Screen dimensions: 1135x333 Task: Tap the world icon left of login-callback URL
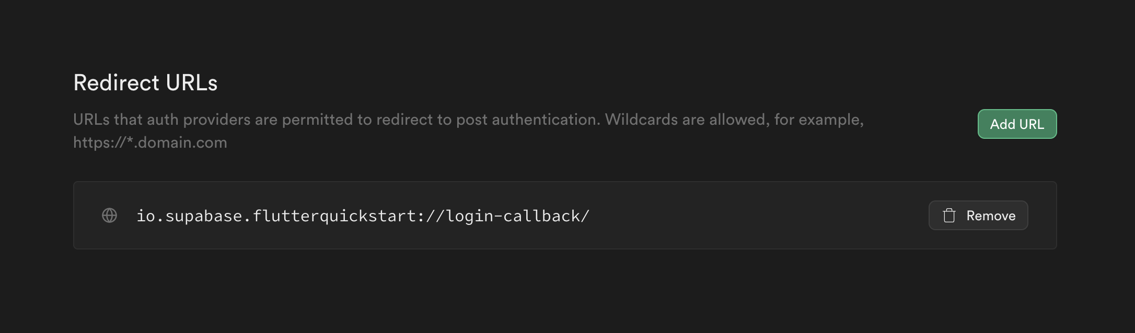(109, 215)
